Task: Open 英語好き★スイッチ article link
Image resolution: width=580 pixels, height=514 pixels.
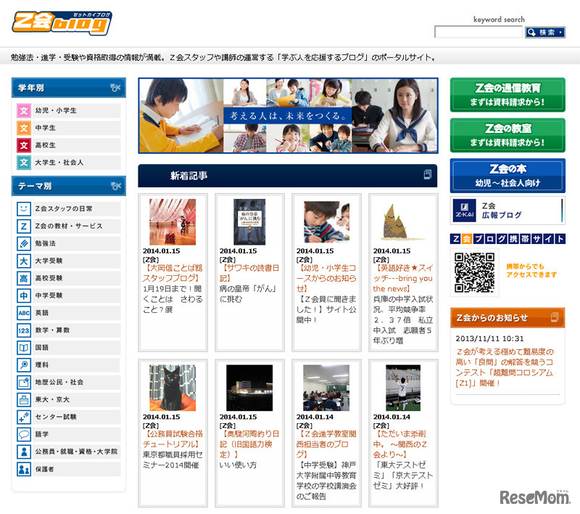Action: click(403, 278)
